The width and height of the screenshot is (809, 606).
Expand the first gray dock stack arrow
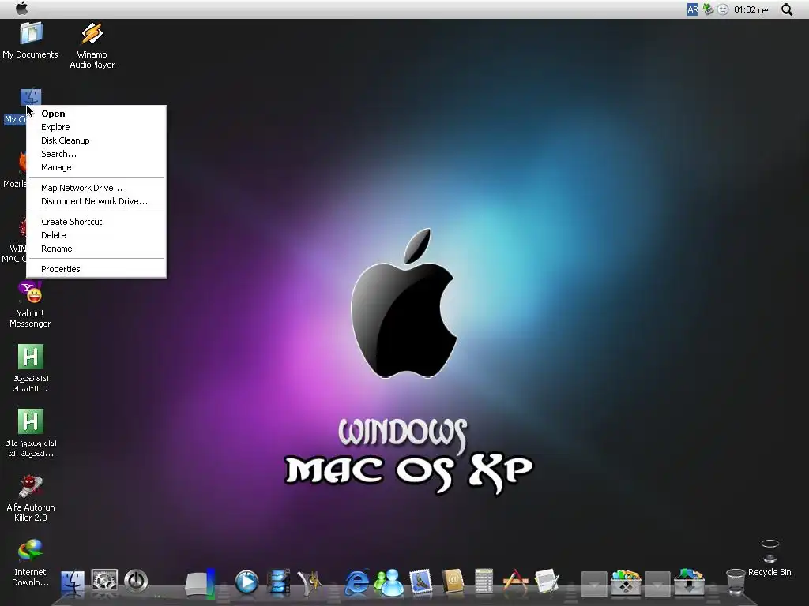pos(594,584)
